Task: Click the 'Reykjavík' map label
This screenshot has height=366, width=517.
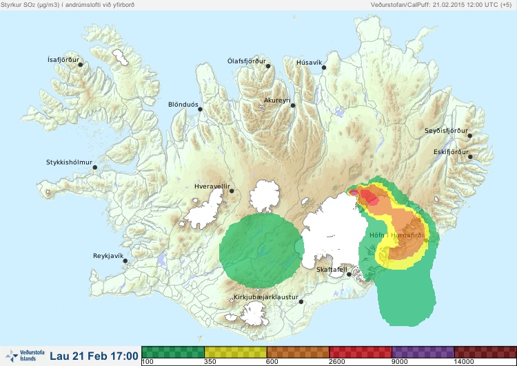Action: coord(108,256)
